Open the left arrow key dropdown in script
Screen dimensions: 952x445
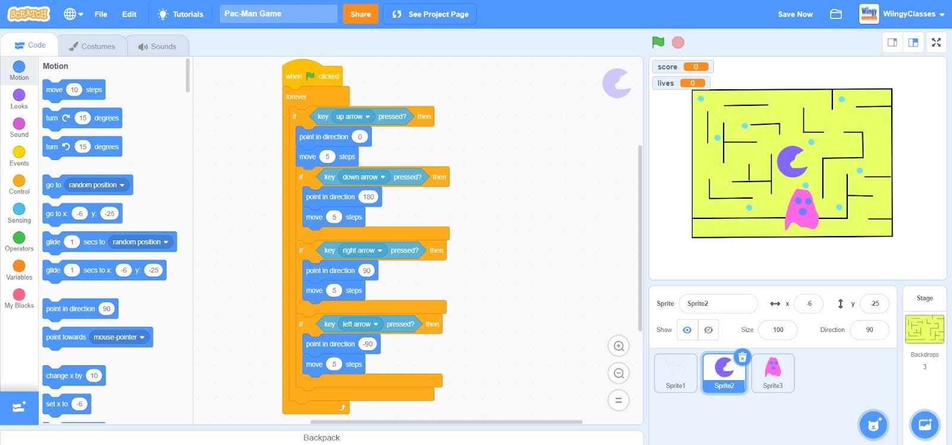360,324
